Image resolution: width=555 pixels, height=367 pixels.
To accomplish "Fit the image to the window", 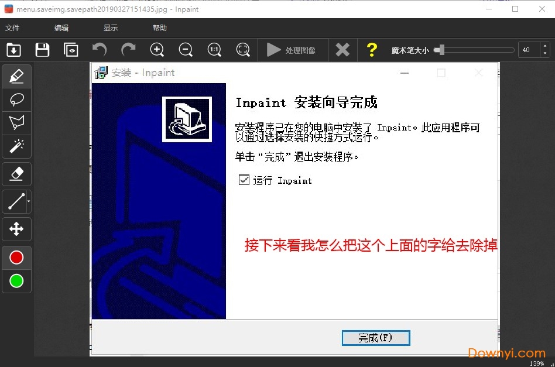I will [243, 50].
